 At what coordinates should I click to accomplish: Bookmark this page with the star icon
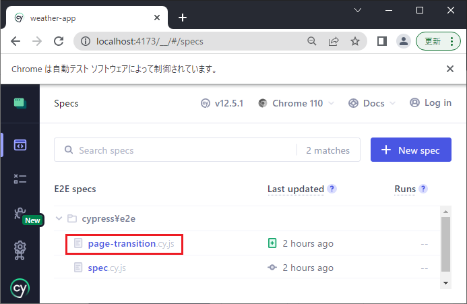click(355, 41)
